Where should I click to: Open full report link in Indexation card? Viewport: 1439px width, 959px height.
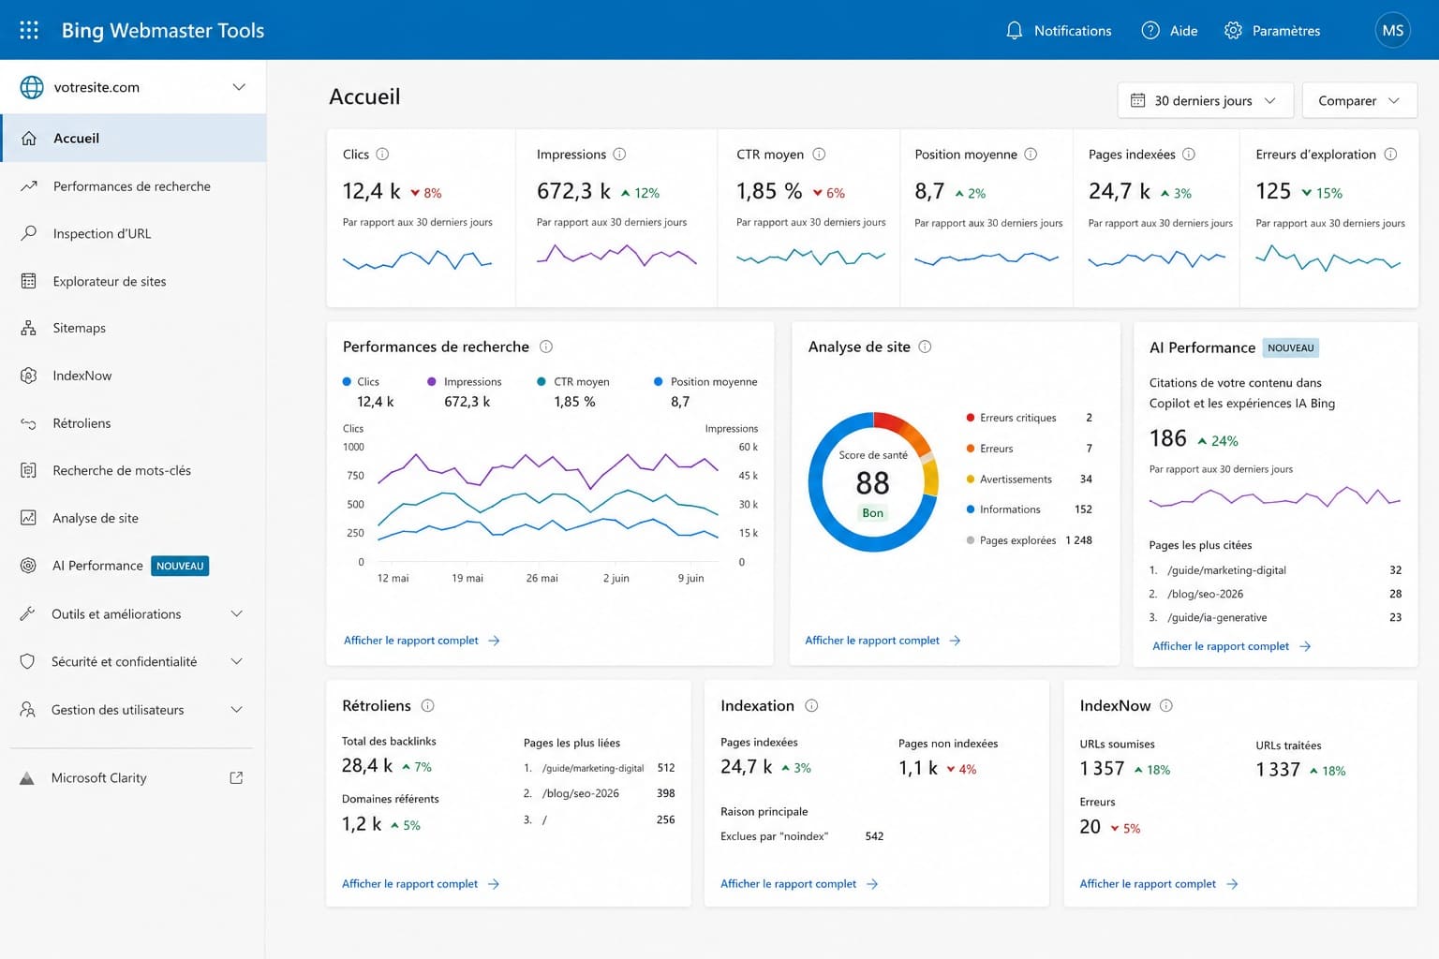coord(799,884)
